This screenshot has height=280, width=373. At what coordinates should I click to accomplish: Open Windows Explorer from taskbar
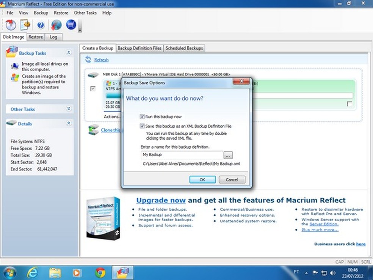click(x=55, y=273)
